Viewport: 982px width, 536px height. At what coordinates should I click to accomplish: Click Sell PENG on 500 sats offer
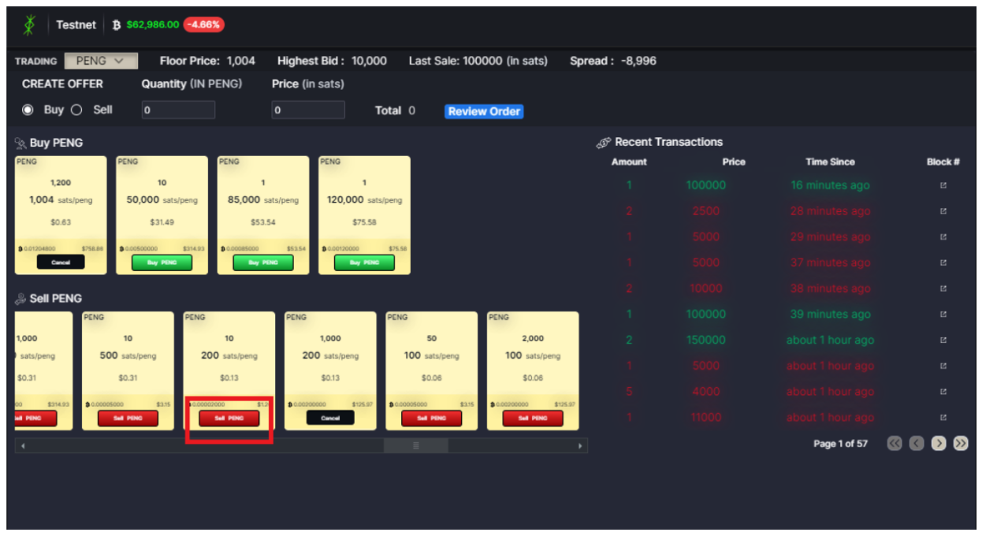(128, 419)
